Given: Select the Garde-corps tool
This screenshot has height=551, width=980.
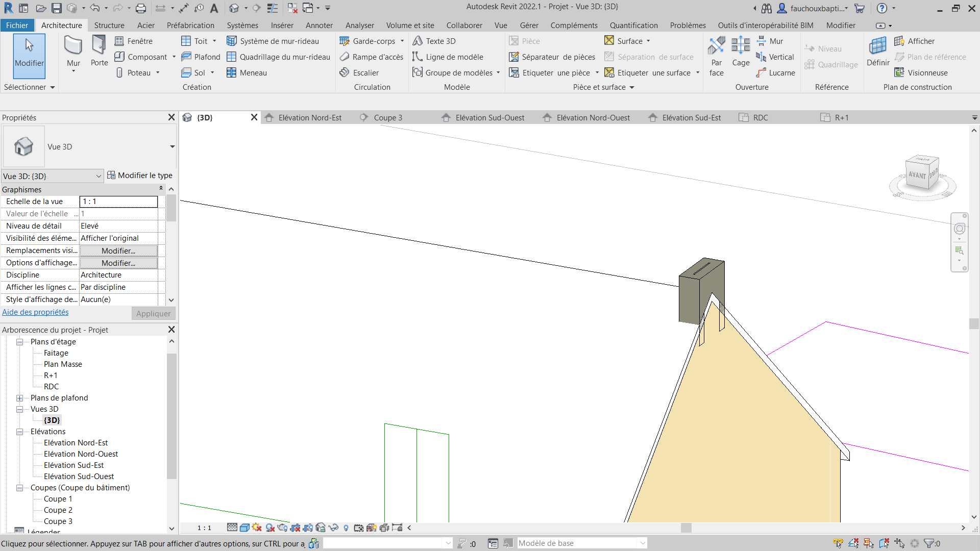Looking at the screenshot, I should 367,41.
